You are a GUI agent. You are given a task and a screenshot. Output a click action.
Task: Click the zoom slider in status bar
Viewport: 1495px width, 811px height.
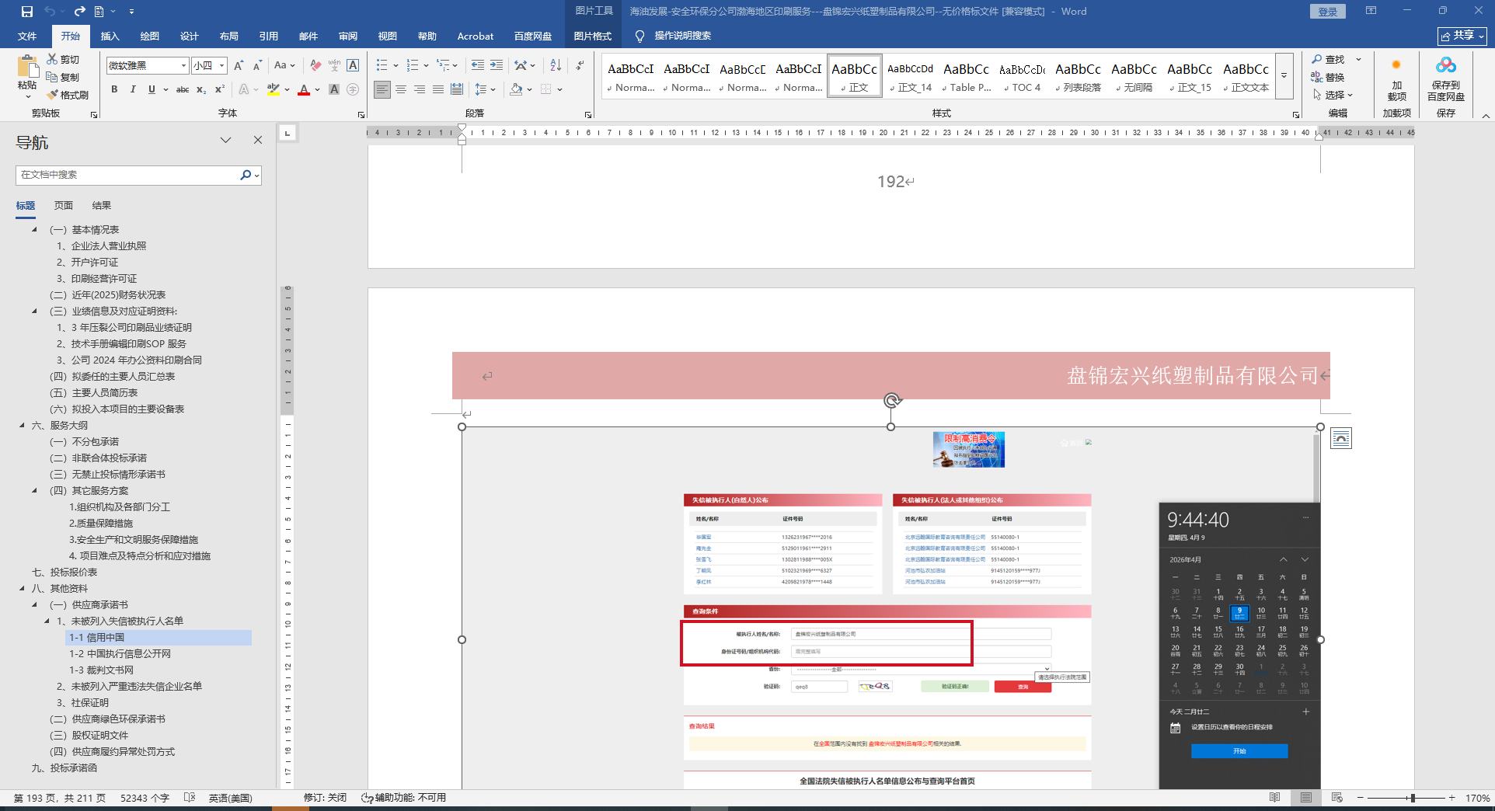[x=1412, y=798]
